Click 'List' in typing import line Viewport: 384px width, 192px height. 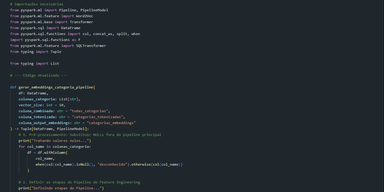coord(55,64)
